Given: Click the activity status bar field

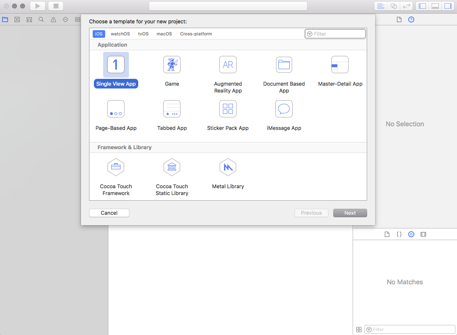Looking at the screenshot, I should click(228, 6).
